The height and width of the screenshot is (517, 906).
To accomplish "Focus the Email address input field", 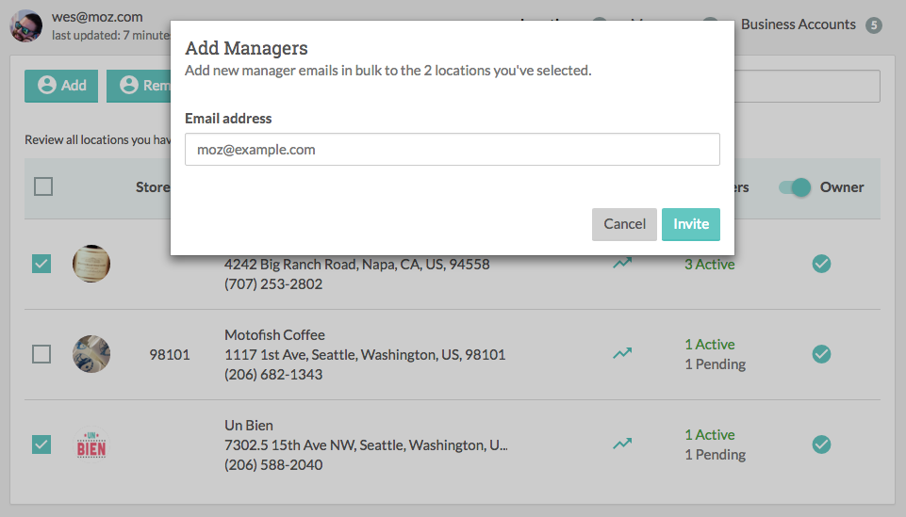I will [x=453, y=150].
